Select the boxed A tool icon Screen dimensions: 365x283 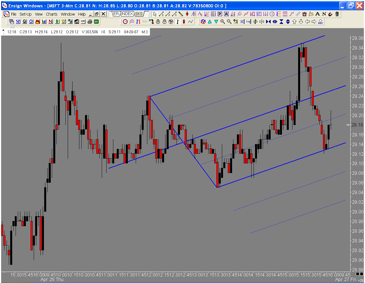tap(226, 14)
